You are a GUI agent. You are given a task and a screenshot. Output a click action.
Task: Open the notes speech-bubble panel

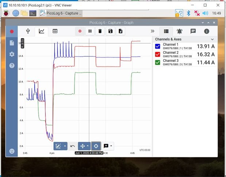(193, 31)
